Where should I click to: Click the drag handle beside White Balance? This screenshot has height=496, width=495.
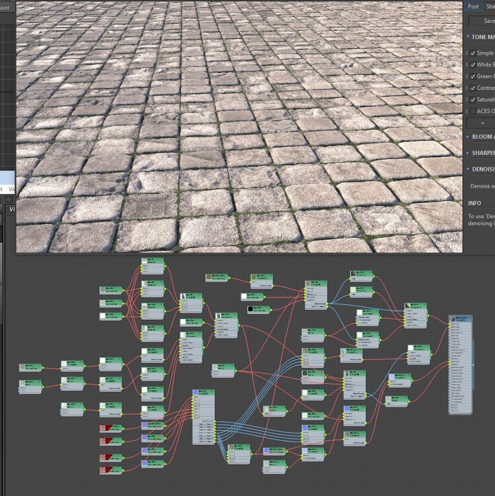click(467, 65)
